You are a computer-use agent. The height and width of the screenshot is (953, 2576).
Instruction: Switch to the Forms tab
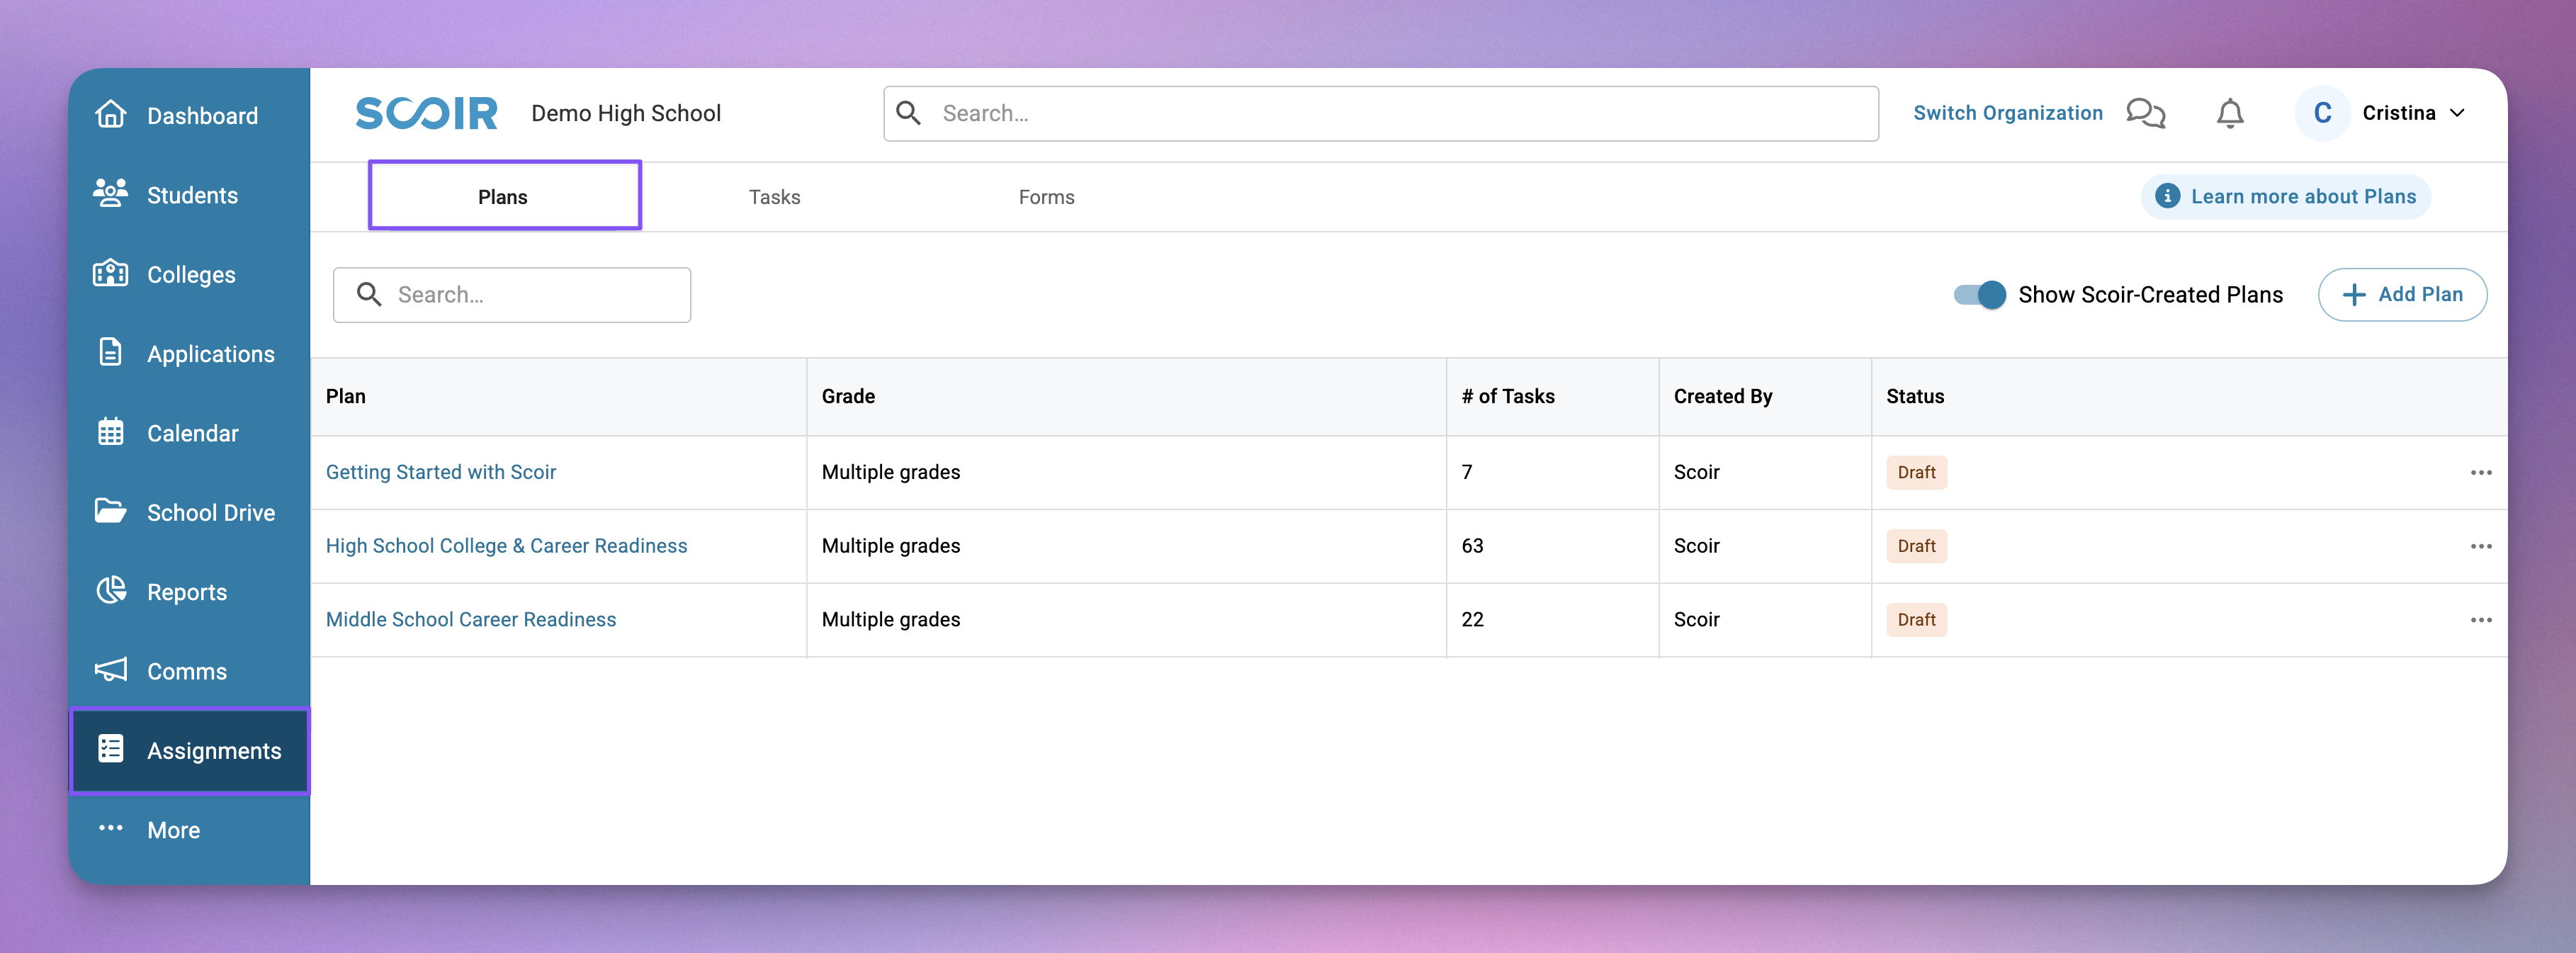1046,197
